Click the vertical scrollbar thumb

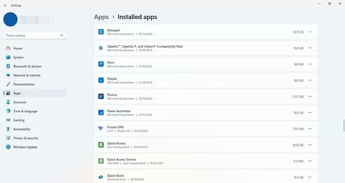pyautogui.click(x=344, y=126)
